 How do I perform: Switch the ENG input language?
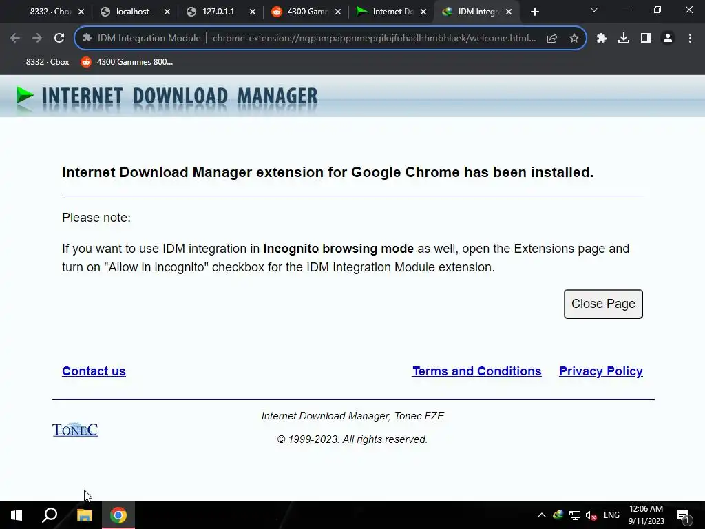611,515
